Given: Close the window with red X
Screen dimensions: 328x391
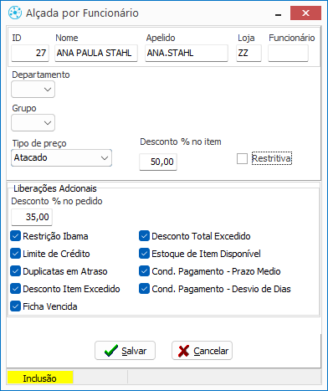Looking at the screenshot, I should 305,13.
